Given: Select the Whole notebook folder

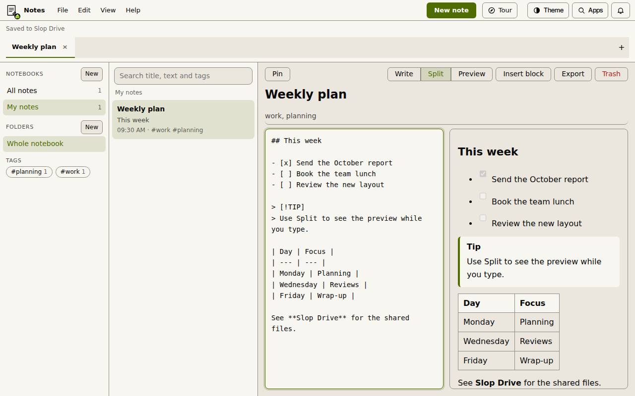Looking at the screenshot, I should point(54,144).
